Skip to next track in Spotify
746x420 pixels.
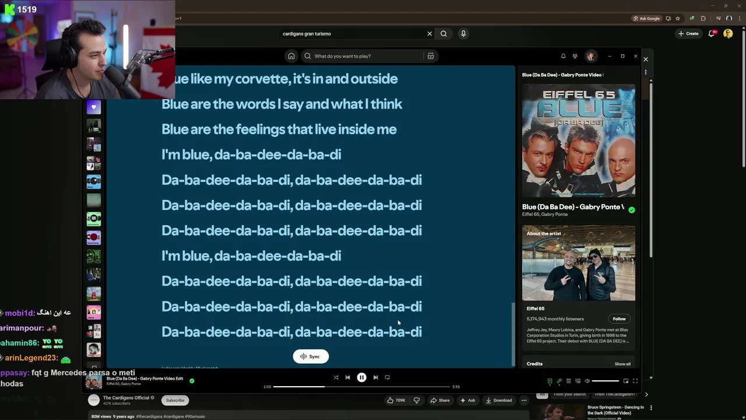click(375, 377)
